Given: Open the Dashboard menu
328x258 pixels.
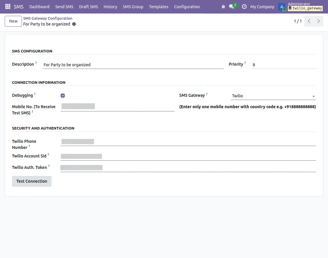Looking at the screenshot, I should point(39,7).
